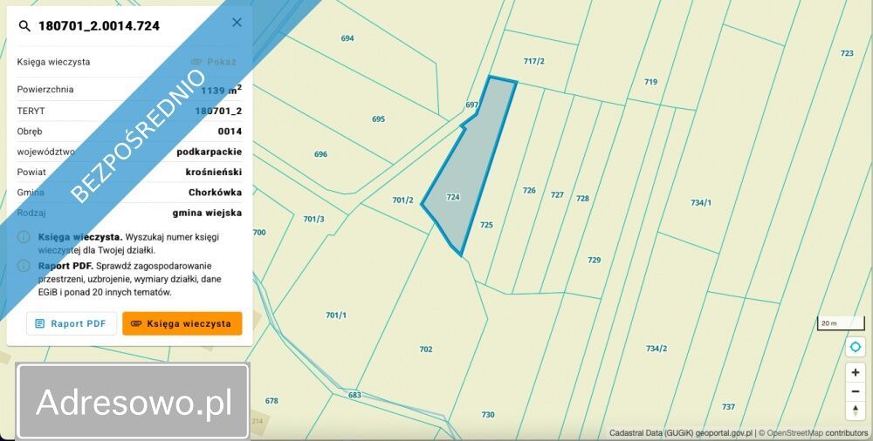Image resolution: width=873 pixels, height=441 pixels.
Task: Select parcel 694 on the map
Action: click(347, 38)
